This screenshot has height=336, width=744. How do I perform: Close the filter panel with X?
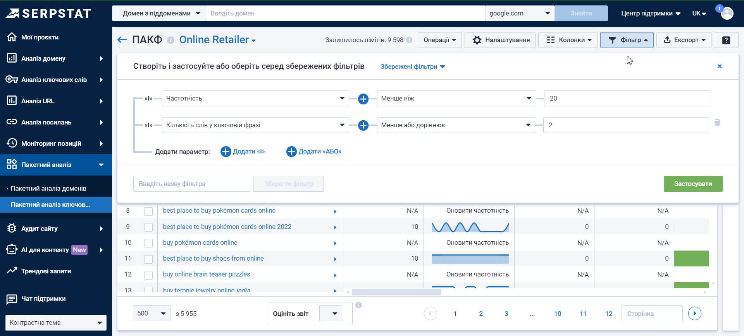(x=720, y=67)
